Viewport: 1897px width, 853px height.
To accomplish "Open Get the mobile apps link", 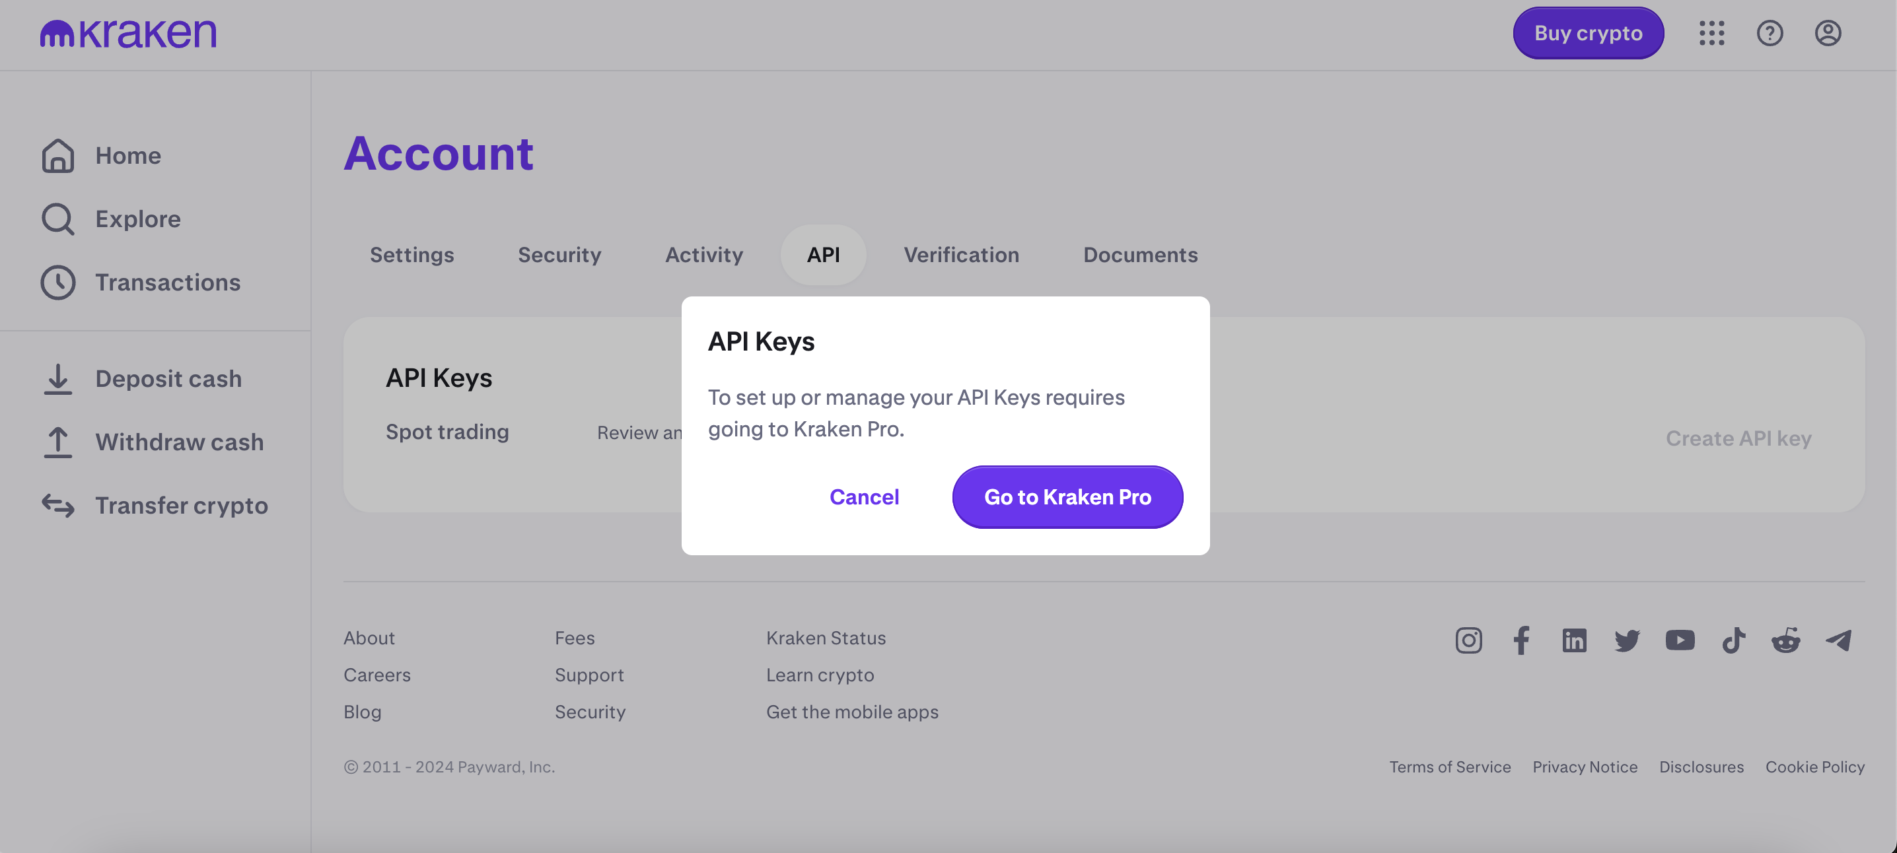I will click(852, 711).
